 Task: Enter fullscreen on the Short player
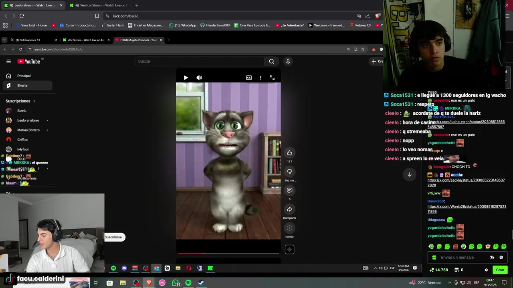272,78
